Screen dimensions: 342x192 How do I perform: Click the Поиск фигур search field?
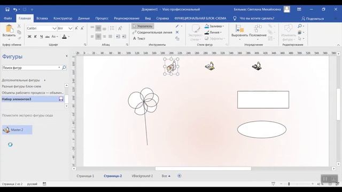pyautogui.click(x=30, y=68)
